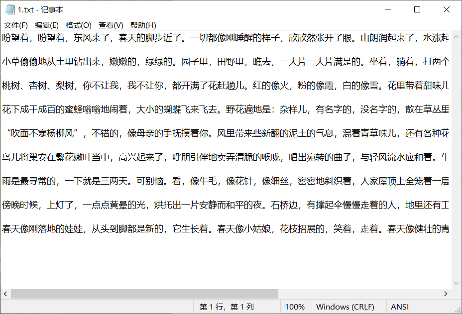Open the 编辑(E) menu

[47, 25]
